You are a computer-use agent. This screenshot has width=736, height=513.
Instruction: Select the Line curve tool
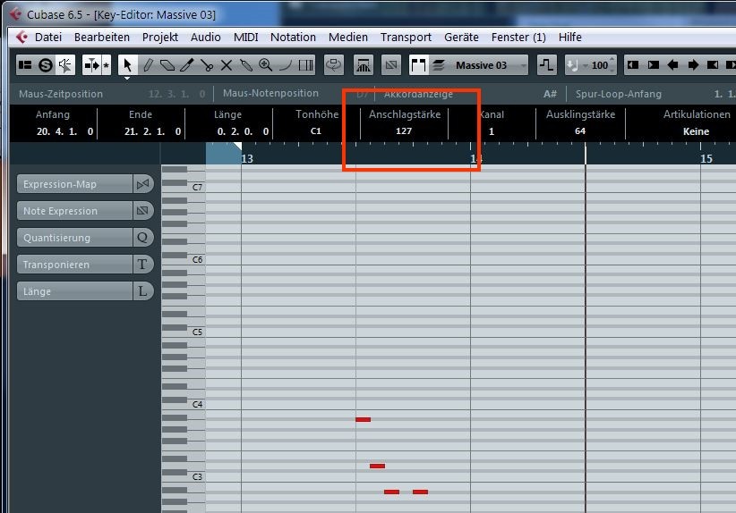point(286,65)
